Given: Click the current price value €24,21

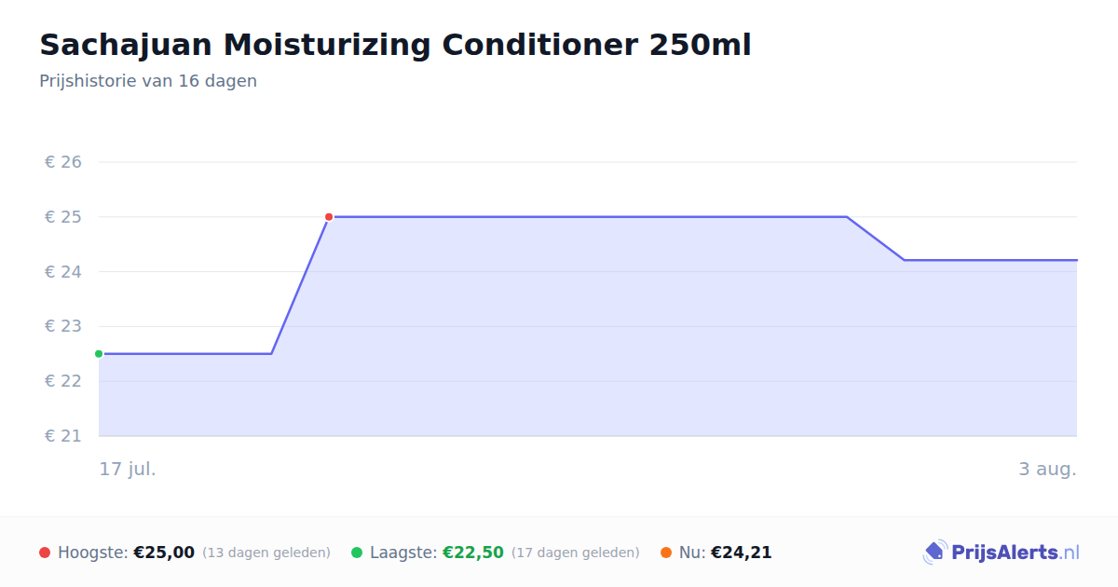Looking at the screenshot, I should [742, 553].
